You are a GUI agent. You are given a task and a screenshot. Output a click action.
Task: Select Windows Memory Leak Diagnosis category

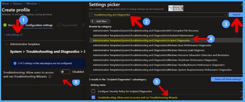tap(149, 50)
